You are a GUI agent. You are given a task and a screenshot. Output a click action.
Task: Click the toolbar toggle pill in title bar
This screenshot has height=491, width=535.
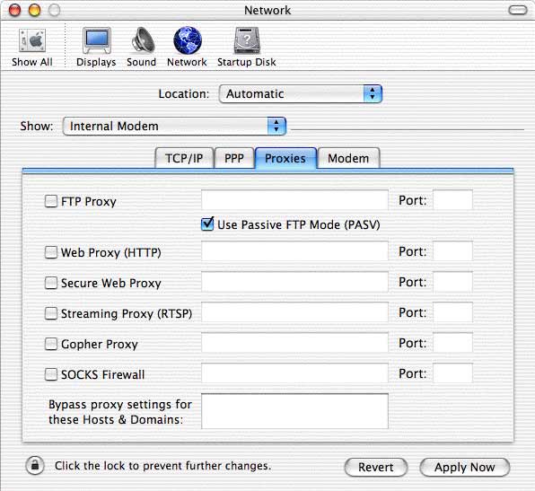point(518,10)
